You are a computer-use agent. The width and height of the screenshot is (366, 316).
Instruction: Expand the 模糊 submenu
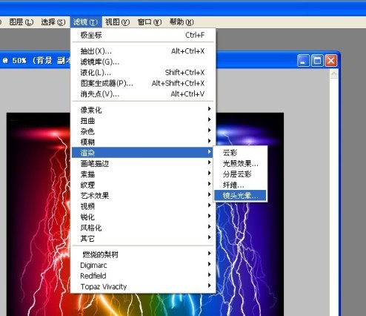tap(143, 142)
